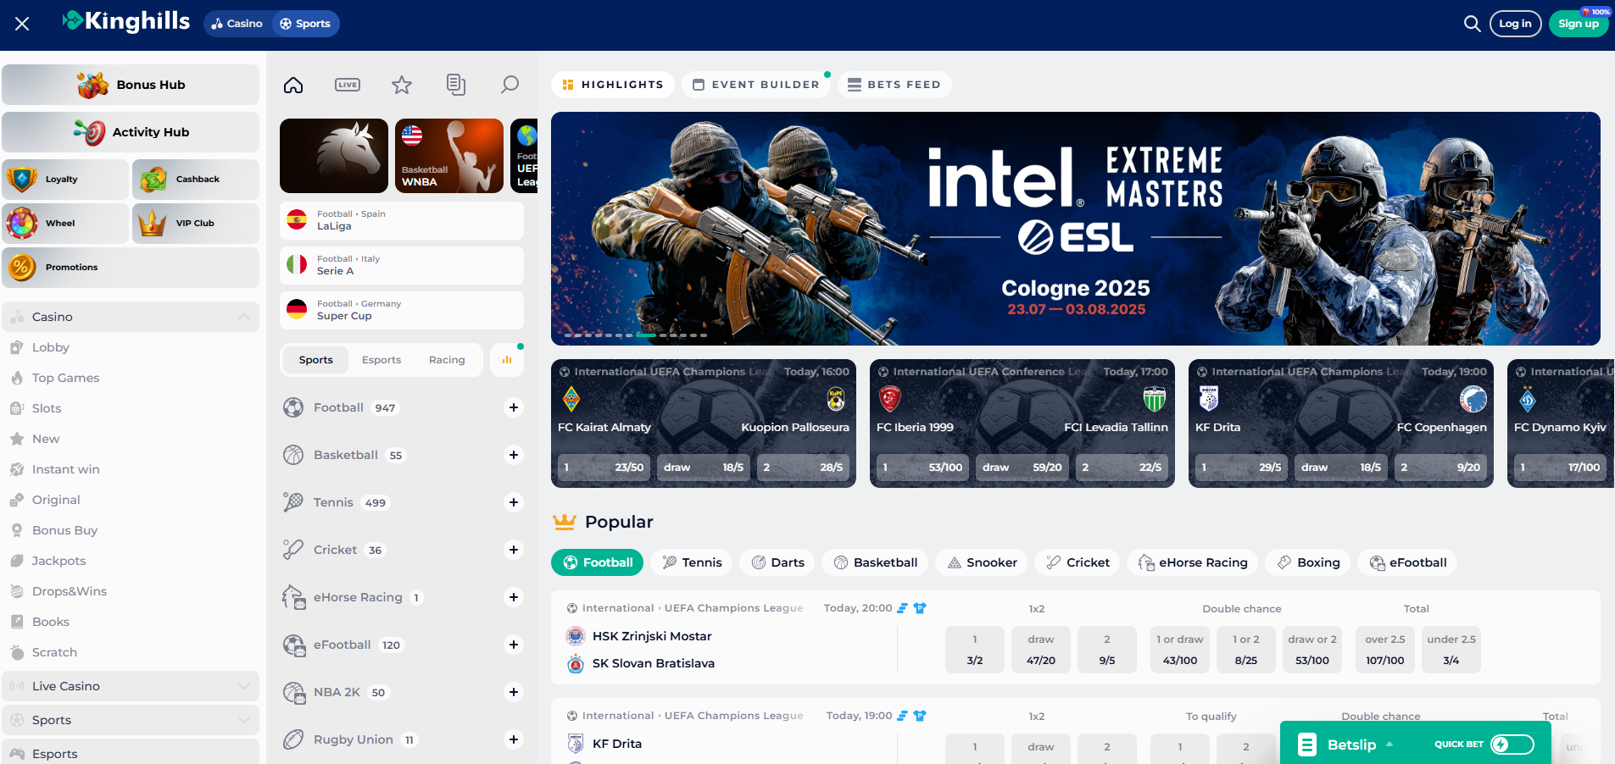The image size is (1615, 764).
Task: Switch to the Casino mode toggle
Action: click(x=237, y=24)
